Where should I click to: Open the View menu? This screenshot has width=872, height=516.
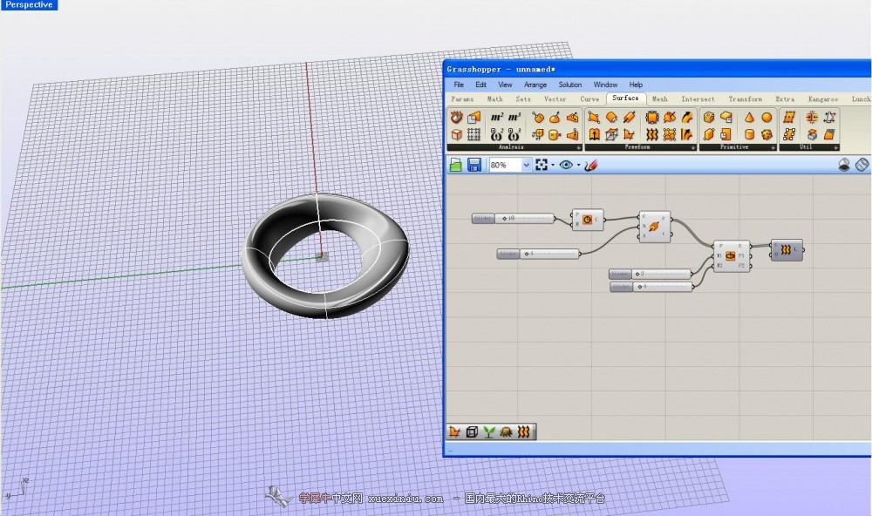[x=505, y=85]
